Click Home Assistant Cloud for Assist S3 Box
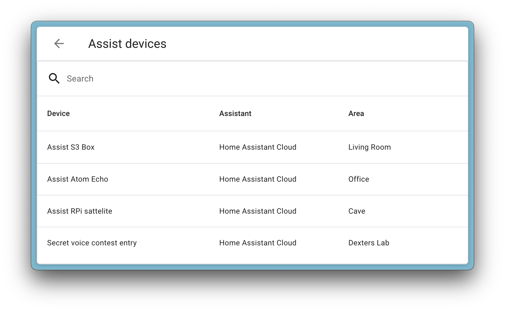This screenshot has width=505, height=311. tap(258, 147)
